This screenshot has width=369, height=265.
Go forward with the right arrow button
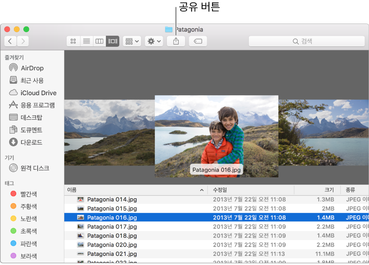pyautogui.click(x=23, y=41)
